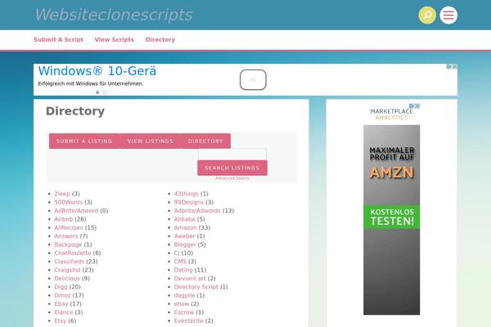This screenshot has height=327, width=491.
Task: Open the 500Words category
Action: (x=68, y=203)
